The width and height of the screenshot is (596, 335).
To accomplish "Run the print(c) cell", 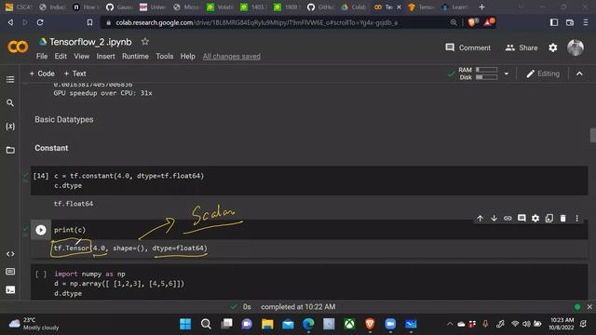I will click(41, 230).
